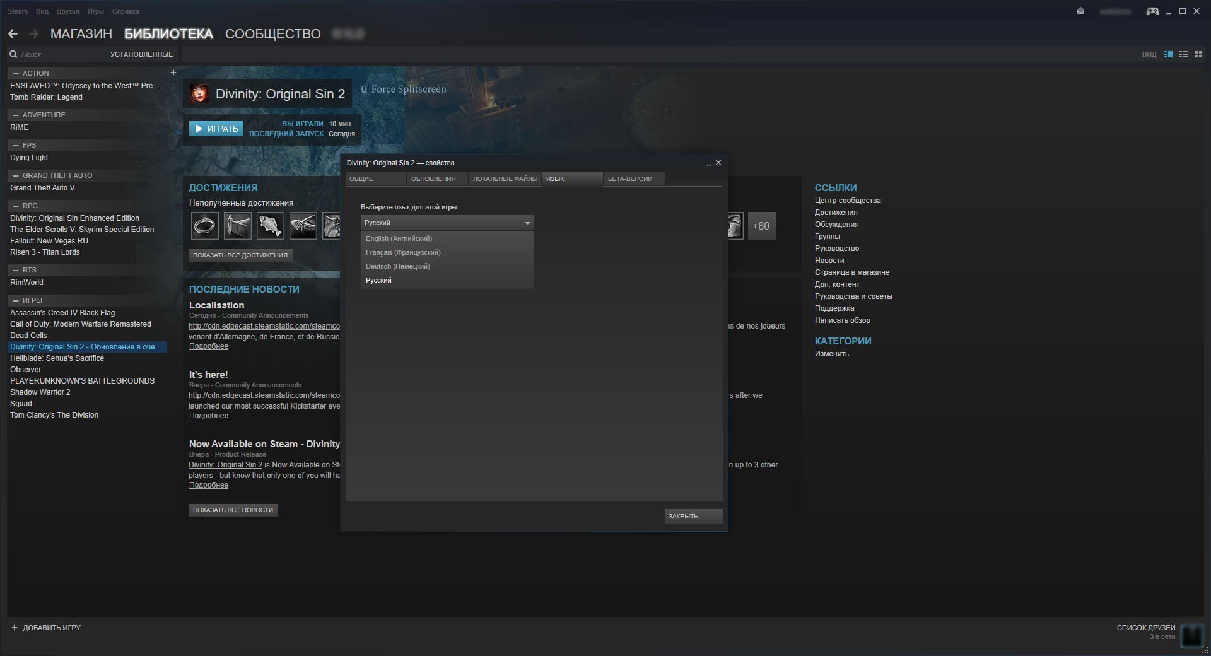Click Изменить categories link

tap(835, 354)
